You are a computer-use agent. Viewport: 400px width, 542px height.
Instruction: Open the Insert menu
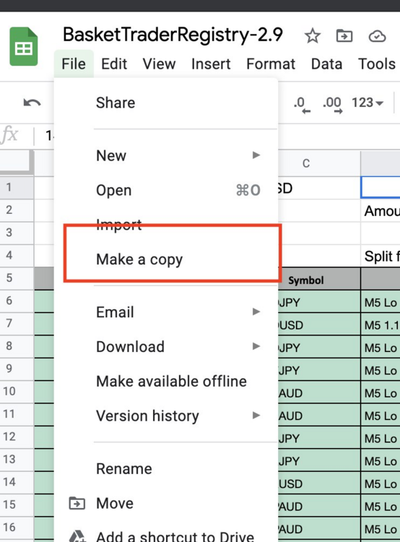[211, 64]
